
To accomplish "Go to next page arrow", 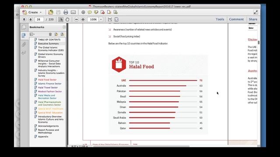I will 31,19.
